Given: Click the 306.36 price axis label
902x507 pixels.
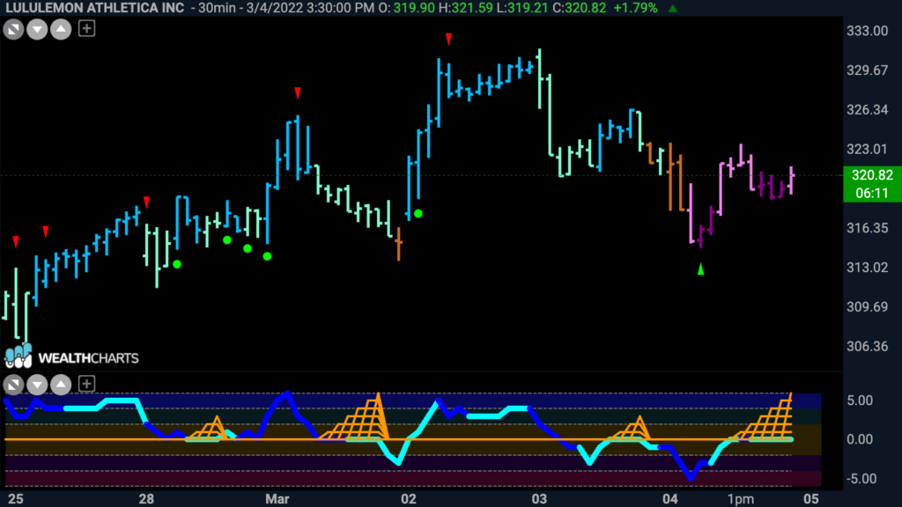Looking at the screenshot, I should (867, 347).
